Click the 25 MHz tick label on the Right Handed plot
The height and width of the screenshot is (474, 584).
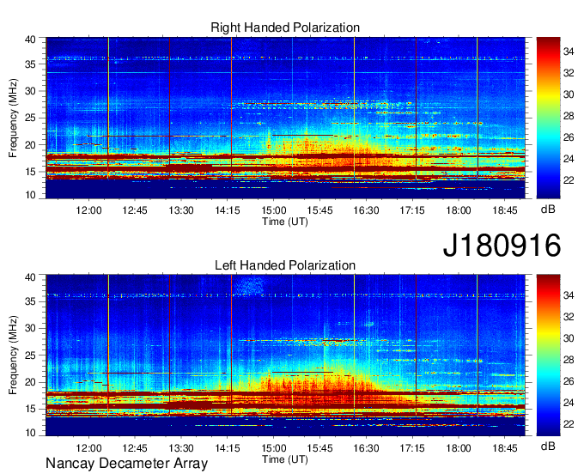pos(30,118)
